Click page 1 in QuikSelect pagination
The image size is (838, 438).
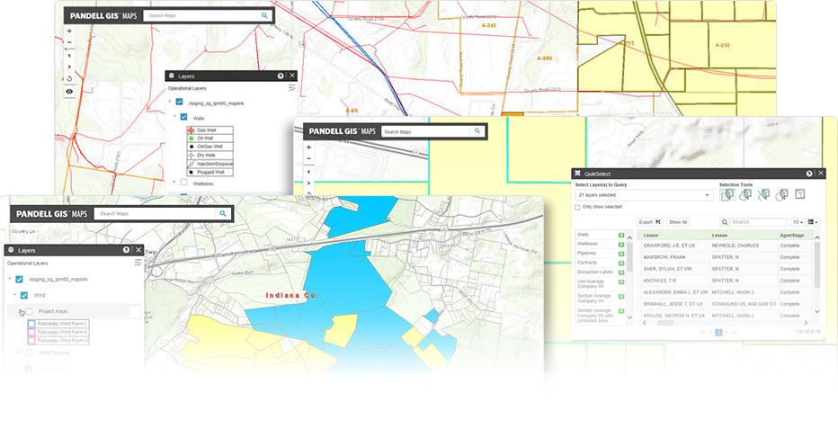[718, 333]
